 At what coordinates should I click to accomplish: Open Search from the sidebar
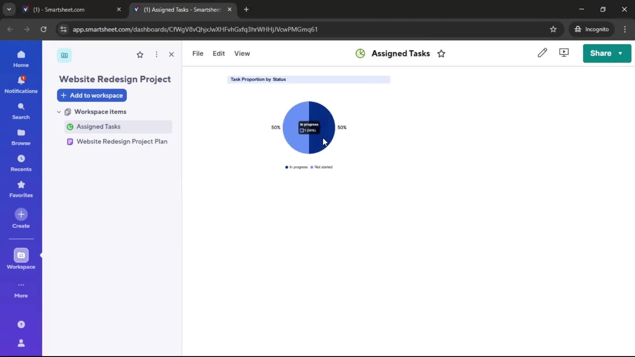click(21, 110)
